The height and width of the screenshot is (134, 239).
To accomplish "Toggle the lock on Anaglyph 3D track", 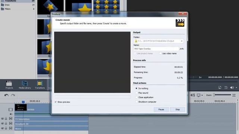I will [6, 123].
